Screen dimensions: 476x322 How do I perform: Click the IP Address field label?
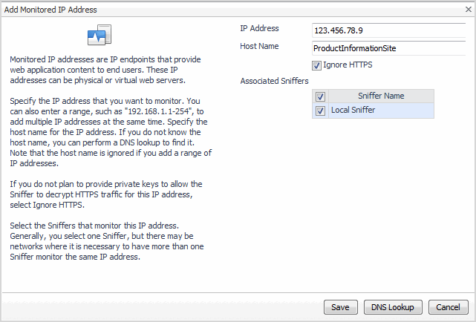(x=259, y=29)
